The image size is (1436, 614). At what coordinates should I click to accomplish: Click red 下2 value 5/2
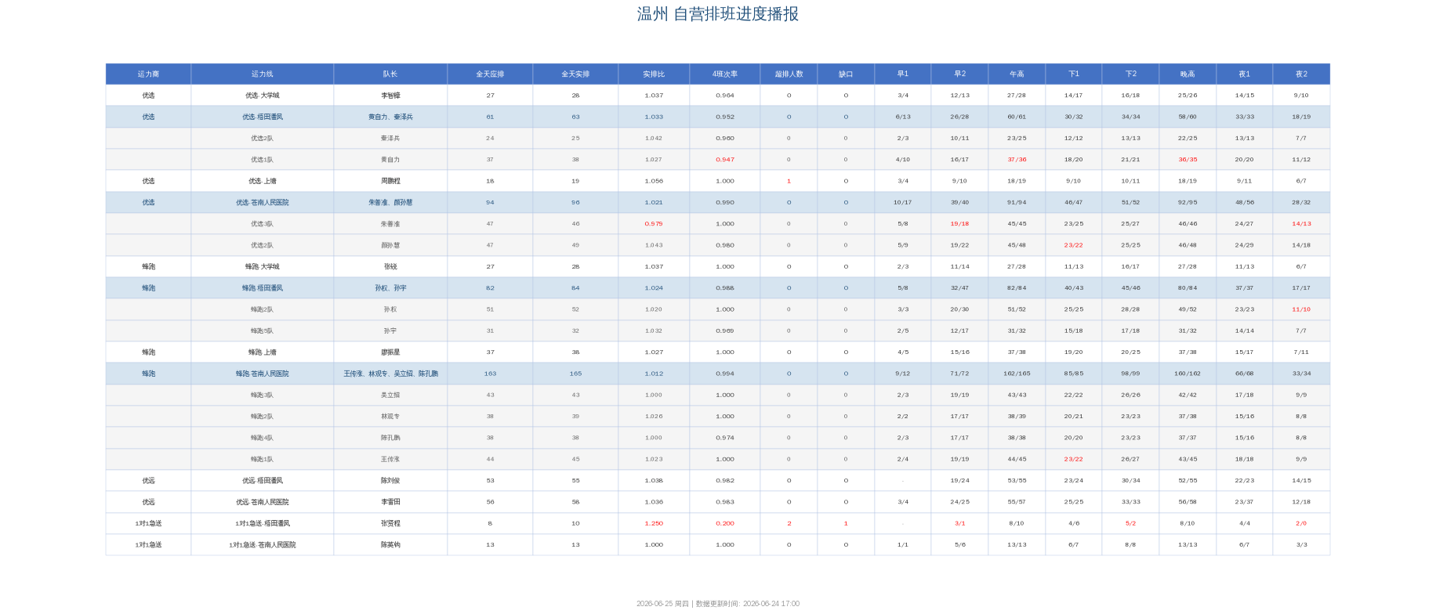[1130, 523]
